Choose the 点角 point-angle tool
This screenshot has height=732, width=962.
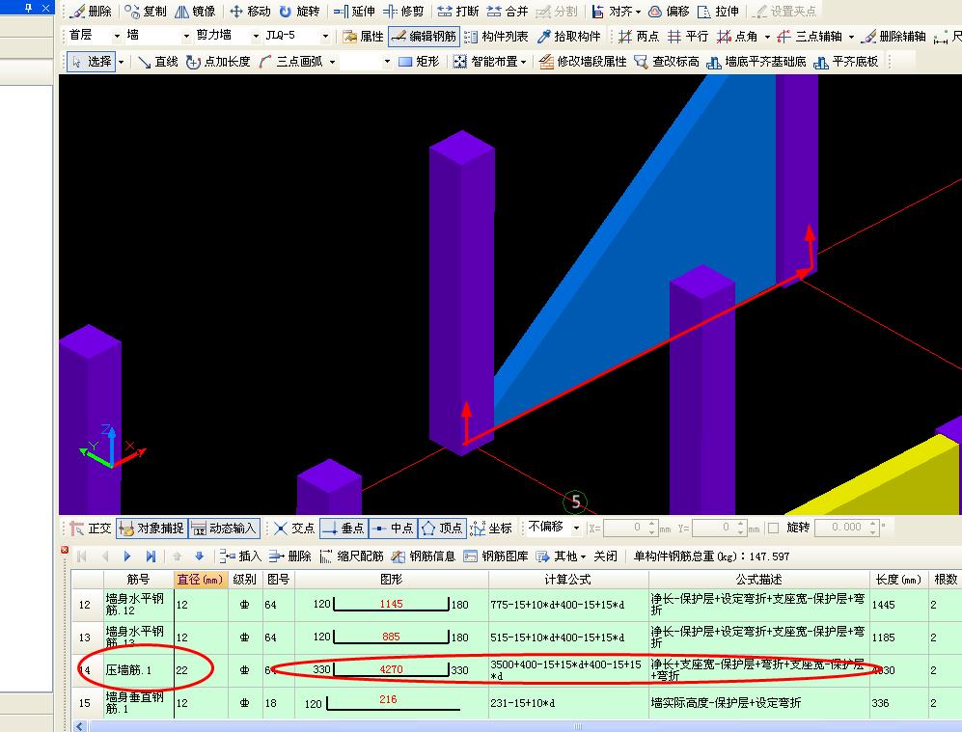(737, 37)
